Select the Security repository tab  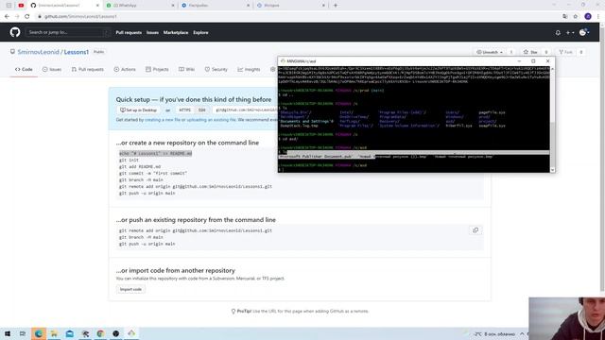click(x=216, y=69)
